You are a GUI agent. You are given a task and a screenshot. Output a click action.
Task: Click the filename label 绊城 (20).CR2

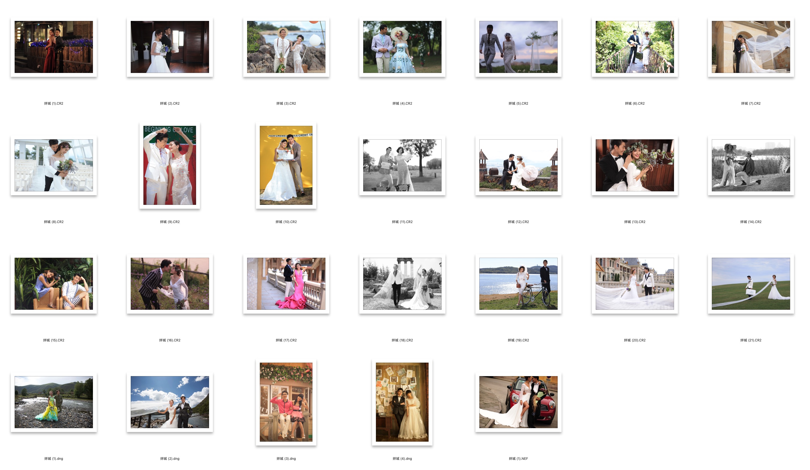pyautogui.click(x=635, y=340)
